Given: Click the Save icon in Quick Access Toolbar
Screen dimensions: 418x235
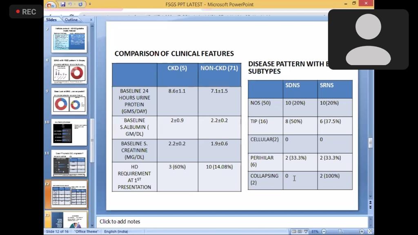Looking at the screenshot, I should tap(63, 4).
